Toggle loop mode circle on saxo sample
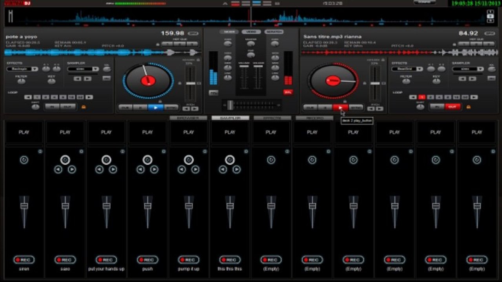This screenshot has width=502, height=282. point(65,160)
